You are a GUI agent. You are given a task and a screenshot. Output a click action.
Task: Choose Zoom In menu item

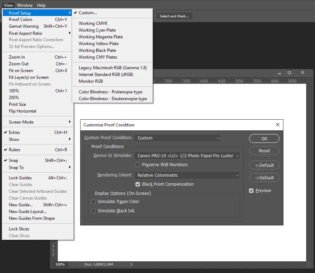point(38,57)
